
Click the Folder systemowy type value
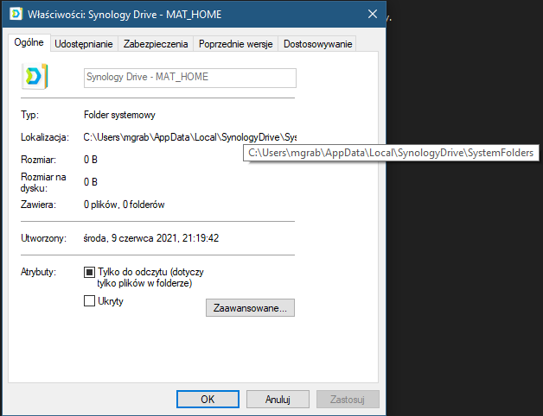119,115
